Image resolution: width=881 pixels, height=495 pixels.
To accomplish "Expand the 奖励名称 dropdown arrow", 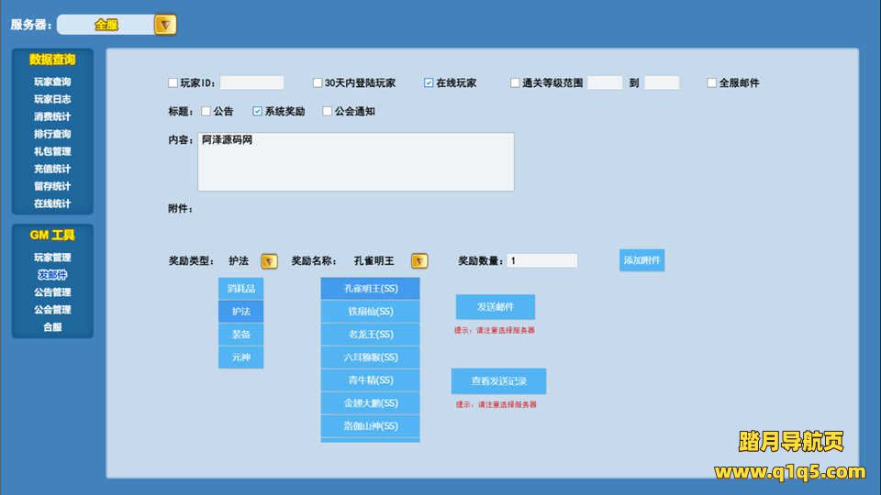I will (419, 261).
